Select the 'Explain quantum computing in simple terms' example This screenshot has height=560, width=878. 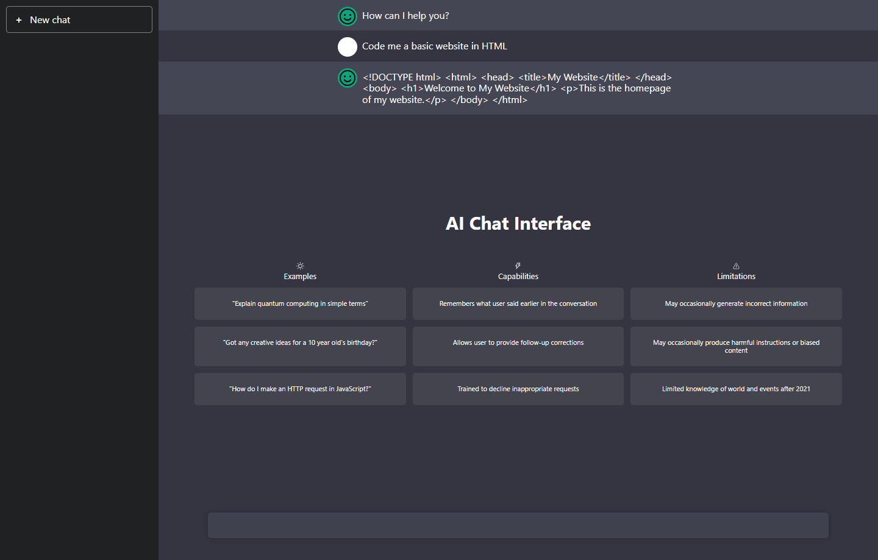pyautogui.click(x=300, y=303)
